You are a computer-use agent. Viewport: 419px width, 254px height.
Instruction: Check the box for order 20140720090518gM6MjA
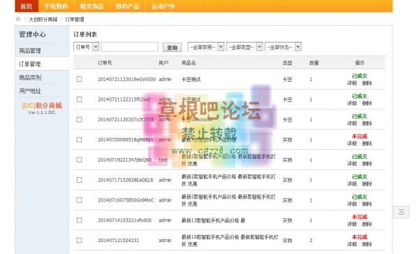tap(80, 140)
